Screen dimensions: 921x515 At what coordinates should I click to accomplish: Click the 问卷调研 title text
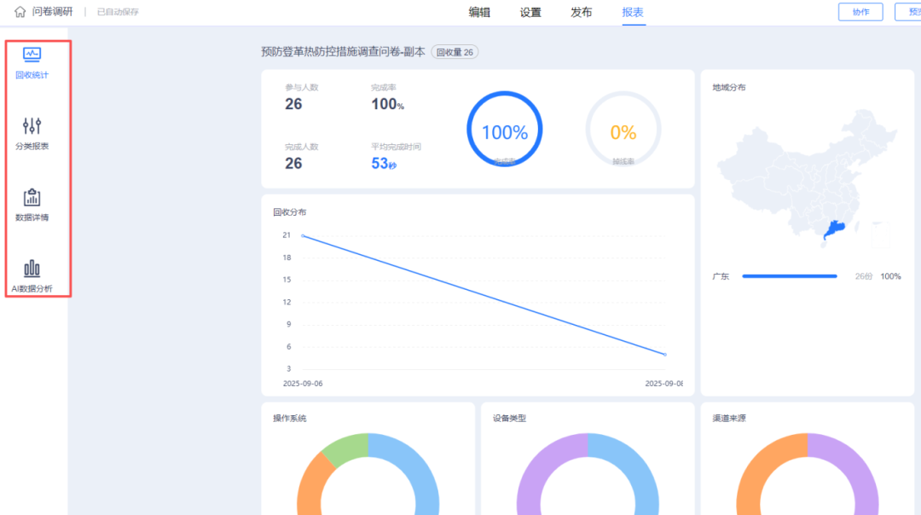[x=52, y=12]
